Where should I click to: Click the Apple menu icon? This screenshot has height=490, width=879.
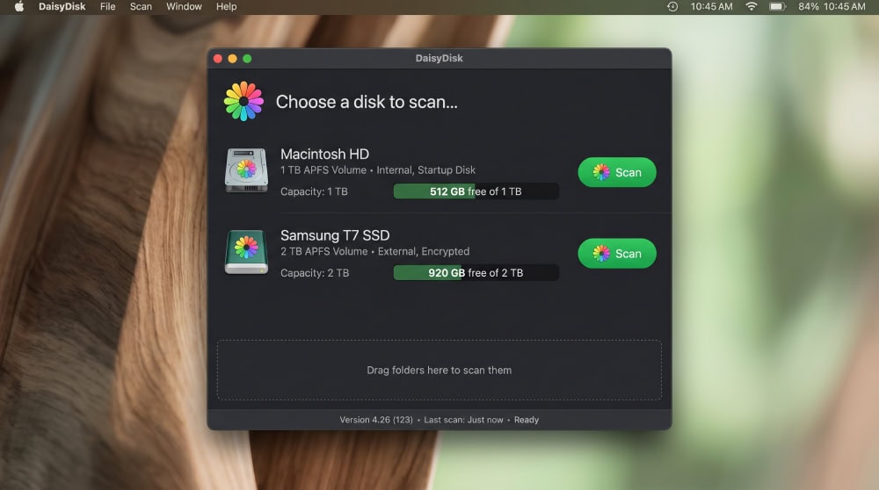[x=19, y=7]
